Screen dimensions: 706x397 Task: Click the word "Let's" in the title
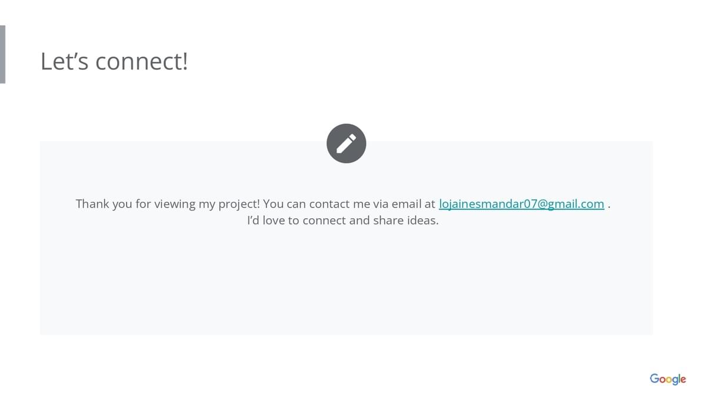tap(64, 61)
